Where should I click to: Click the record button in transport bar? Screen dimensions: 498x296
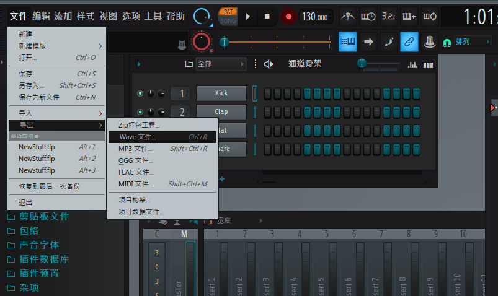pyautogui.click(x=288, y=16)
